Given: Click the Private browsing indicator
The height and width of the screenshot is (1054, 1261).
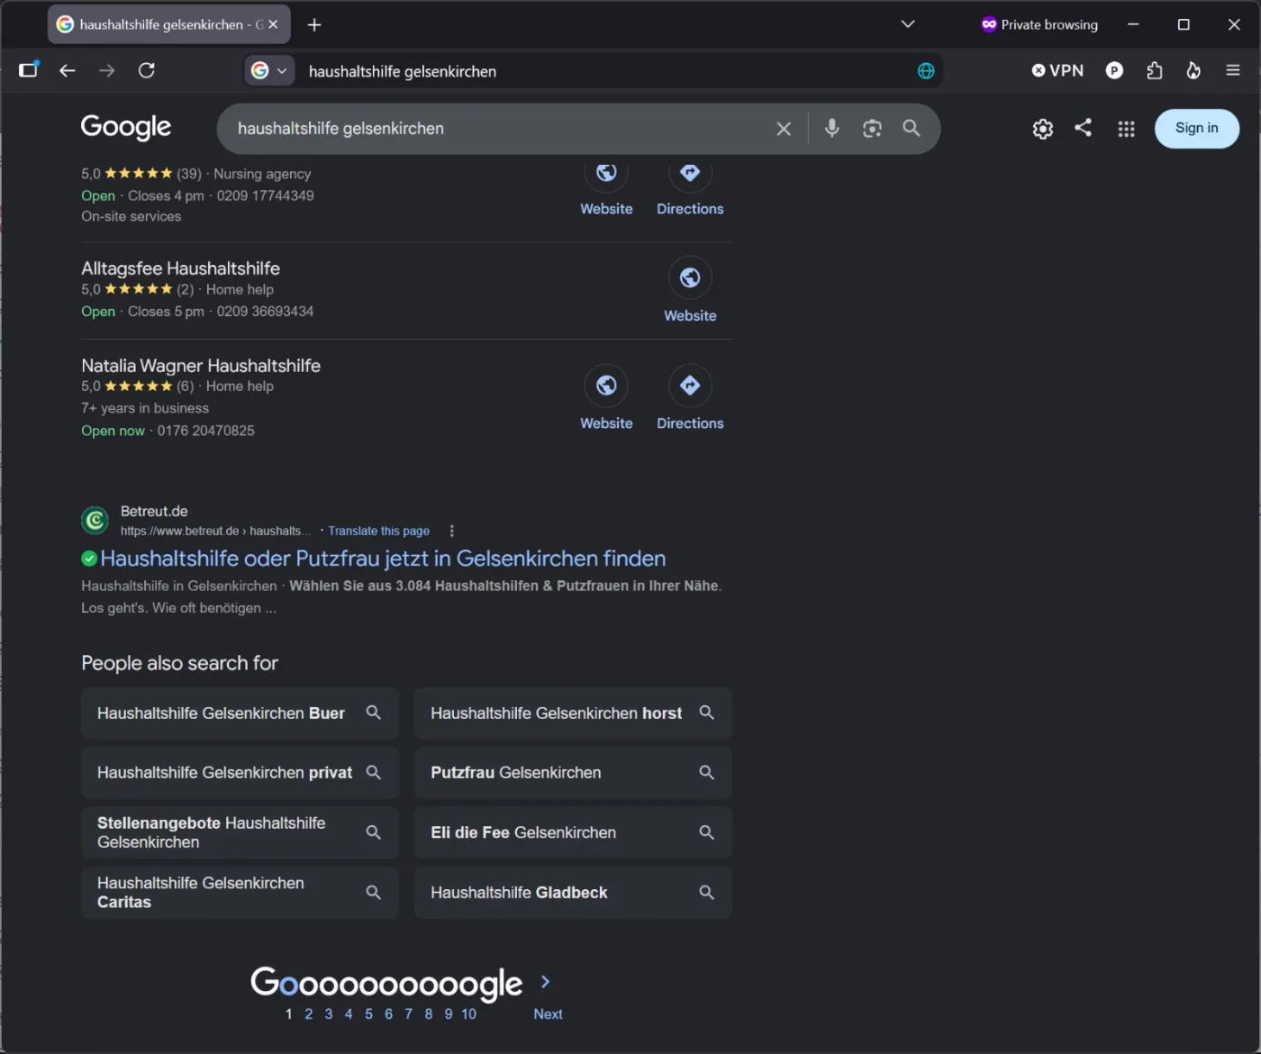Looking at the screenshot, I should 1039,24.
